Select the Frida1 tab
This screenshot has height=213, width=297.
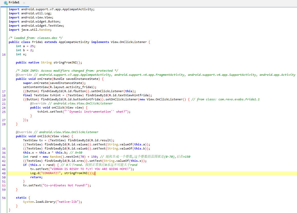pos(14,3)
